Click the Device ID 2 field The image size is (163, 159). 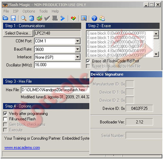[130, 100]
